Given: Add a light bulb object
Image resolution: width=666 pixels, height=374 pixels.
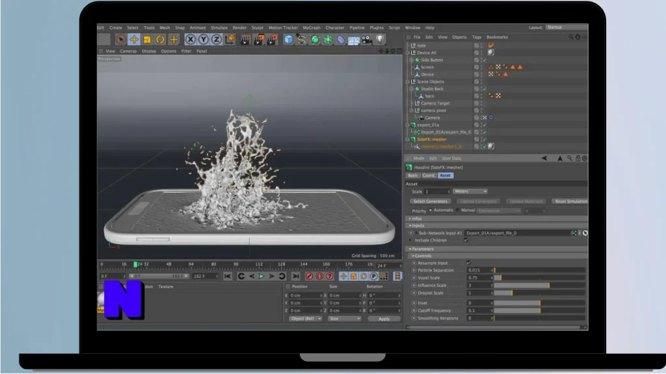Looking at the screenshot, I should (380, 40).
